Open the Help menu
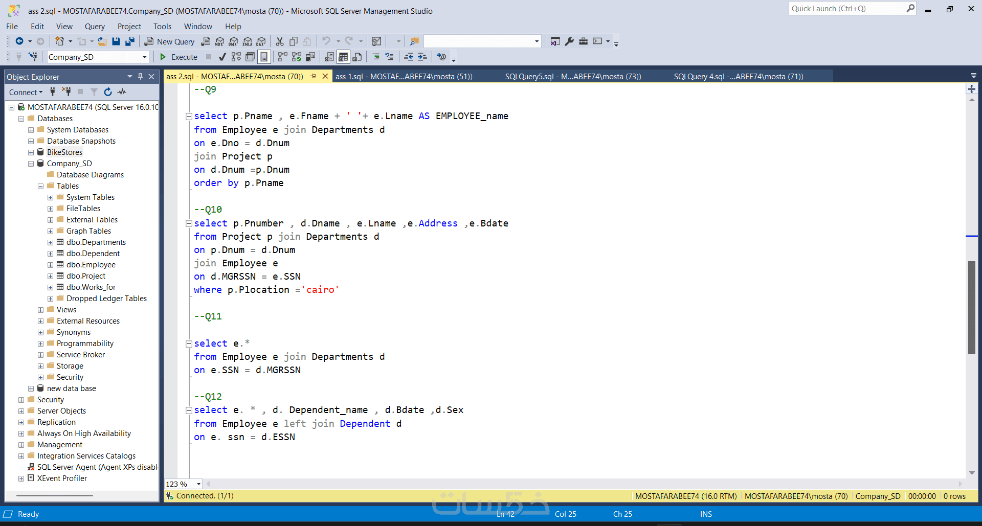This screenshot has width=982, height=526. pyautogui.click(x=233, y=27)
